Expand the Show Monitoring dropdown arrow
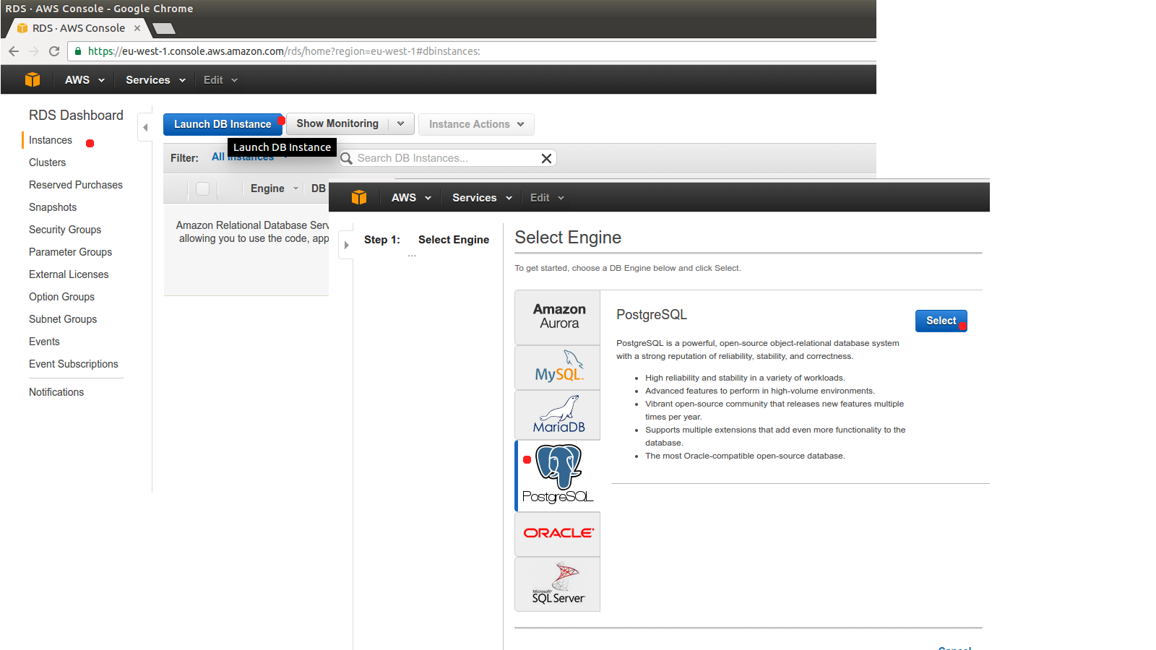The image size is (1156, 650). (401, 123)
